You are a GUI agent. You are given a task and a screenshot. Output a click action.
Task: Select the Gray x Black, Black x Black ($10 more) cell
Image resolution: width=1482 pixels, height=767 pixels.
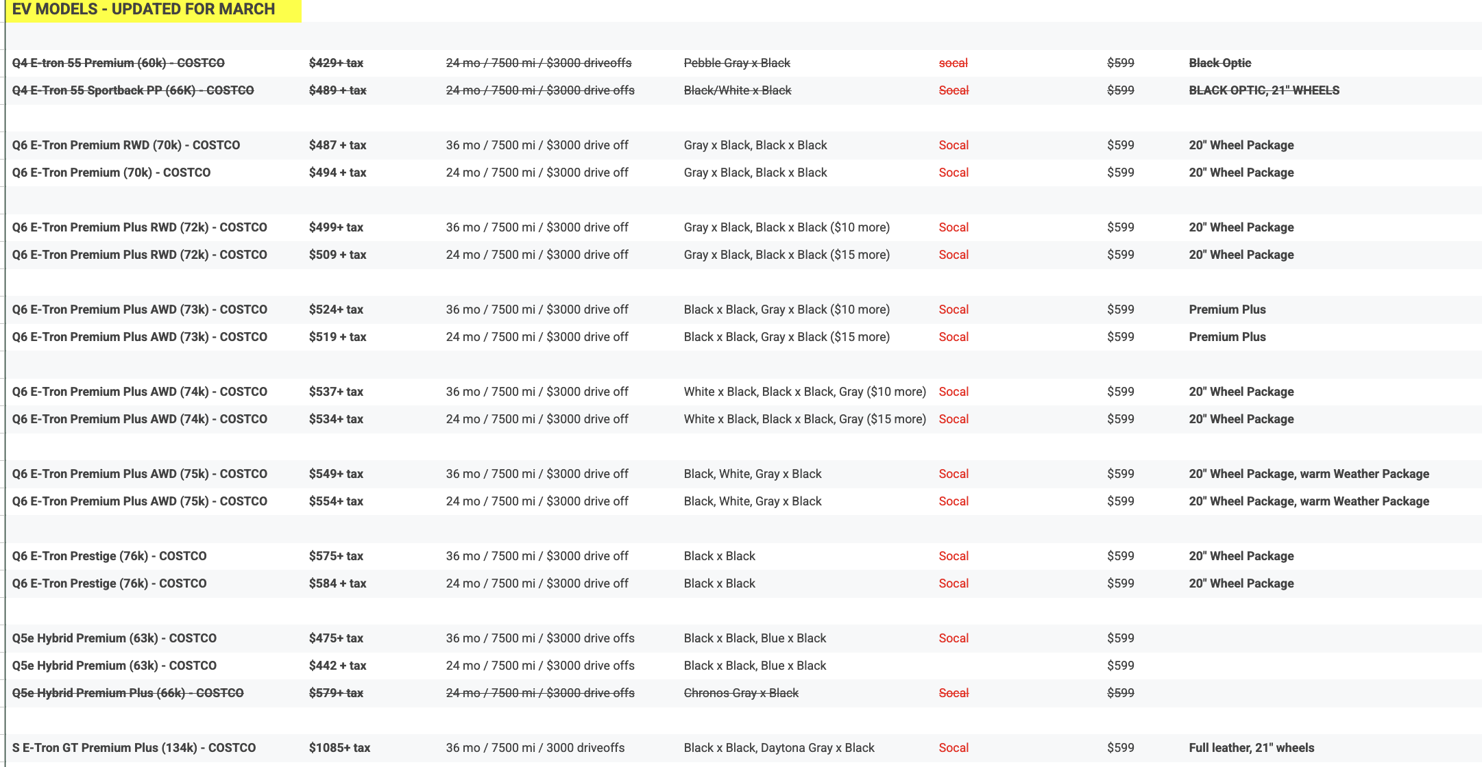pos(787,227)
